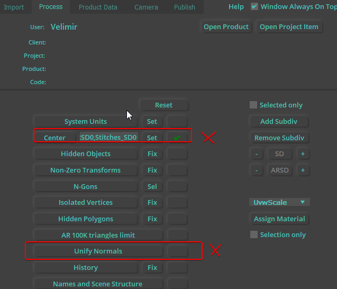This screenshot has height=289, width=337.
Task: Switch to the Import tab
Action: [14, 7]
